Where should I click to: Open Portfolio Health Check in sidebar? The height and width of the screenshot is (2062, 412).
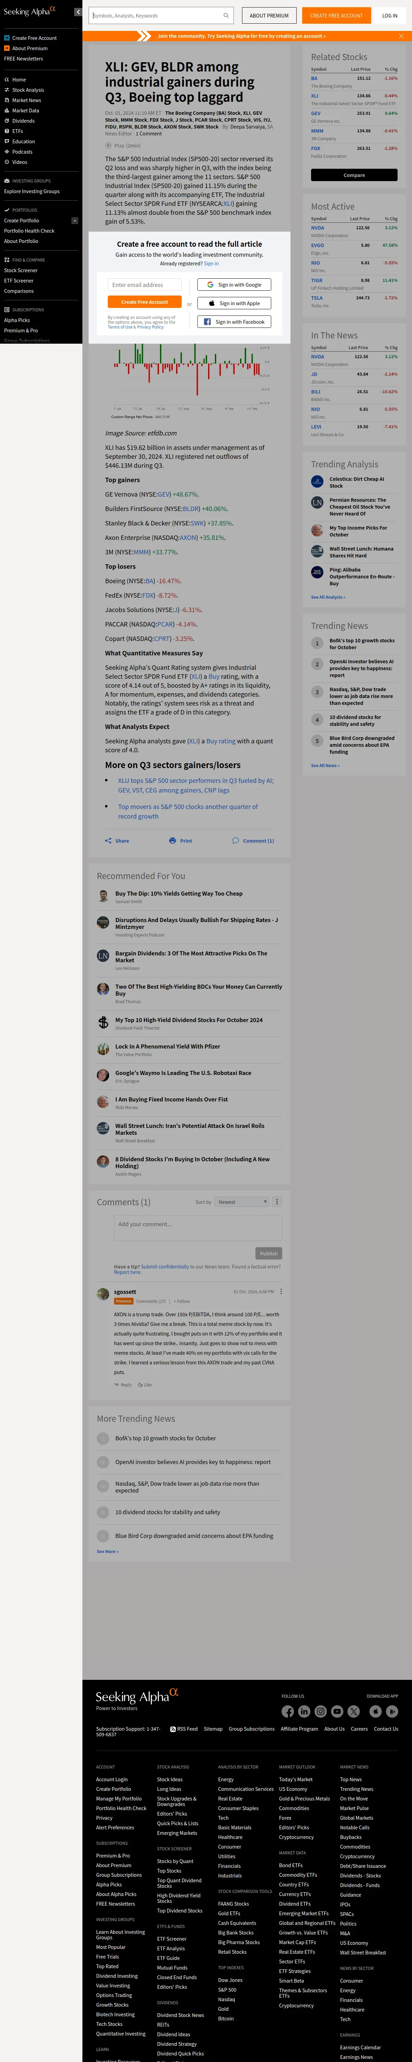29,231
